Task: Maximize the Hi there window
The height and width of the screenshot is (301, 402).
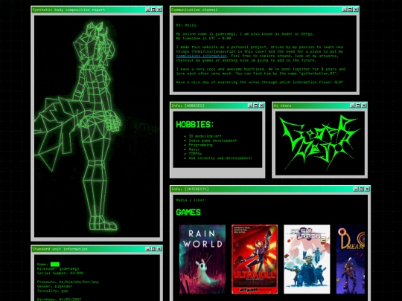Action: (358, 106)
